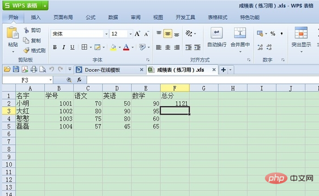Click the formula bar input field
This screenshot has width=319, height=196.
tap(203, 80)
